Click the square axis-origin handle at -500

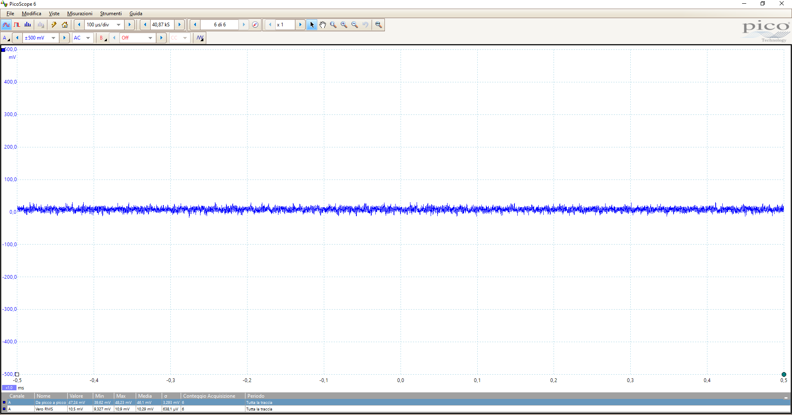(x=17, y=375)
